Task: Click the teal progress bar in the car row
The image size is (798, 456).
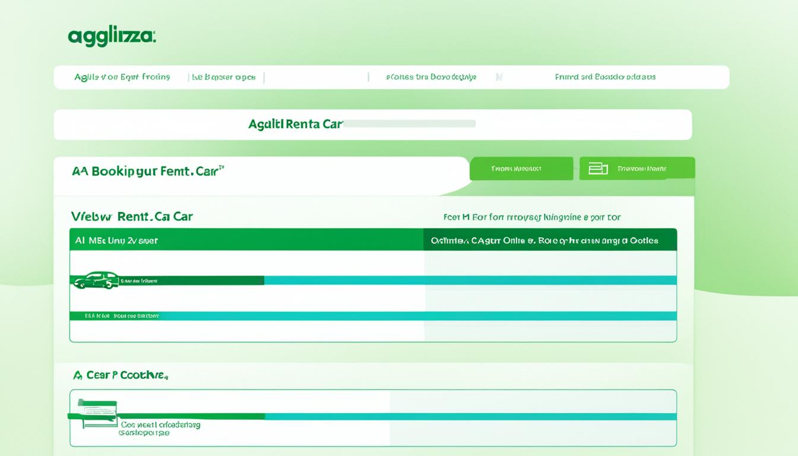Action: [470, 280]
